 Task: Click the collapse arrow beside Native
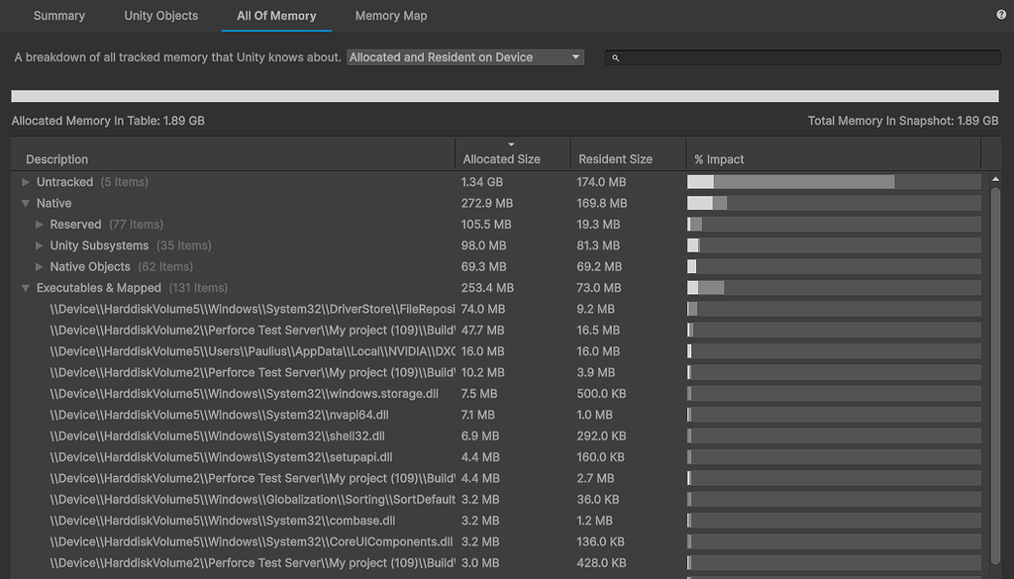pyautogui.click(x=24, y=202)
